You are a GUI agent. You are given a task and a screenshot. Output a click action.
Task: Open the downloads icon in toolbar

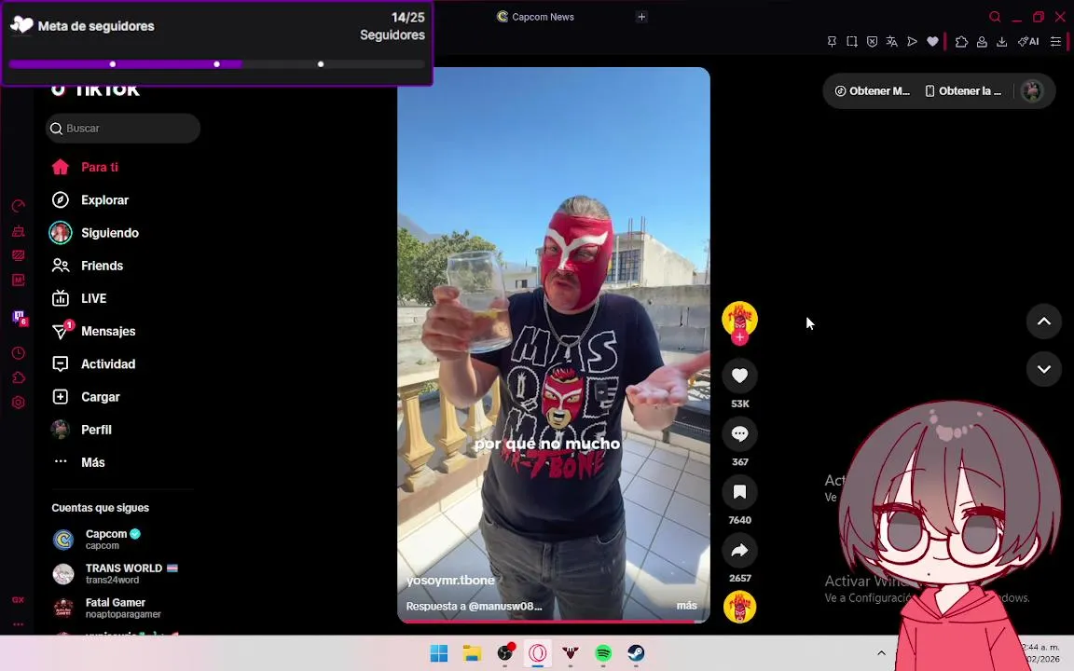pos(1001,42)
